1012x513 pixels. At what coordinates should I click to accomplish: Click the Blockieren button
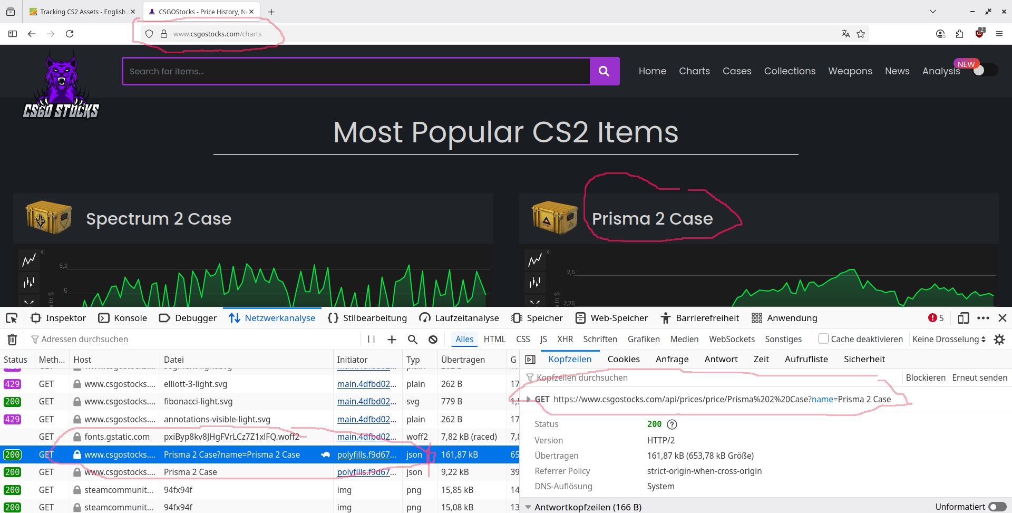click(x=926, y=378)
